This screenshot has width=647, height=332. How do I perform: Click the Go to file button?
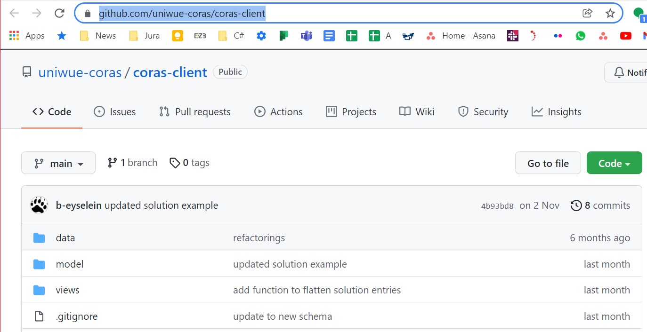pos(548,163)
